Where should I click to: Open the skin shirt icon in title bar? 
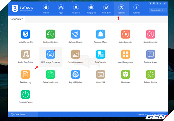tap(150, 3)
